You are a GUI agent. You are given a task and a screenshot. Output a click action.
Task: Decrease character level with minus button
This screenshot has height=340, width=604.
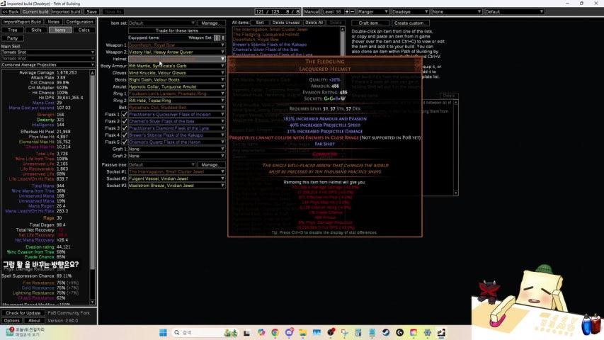point(352,11)
